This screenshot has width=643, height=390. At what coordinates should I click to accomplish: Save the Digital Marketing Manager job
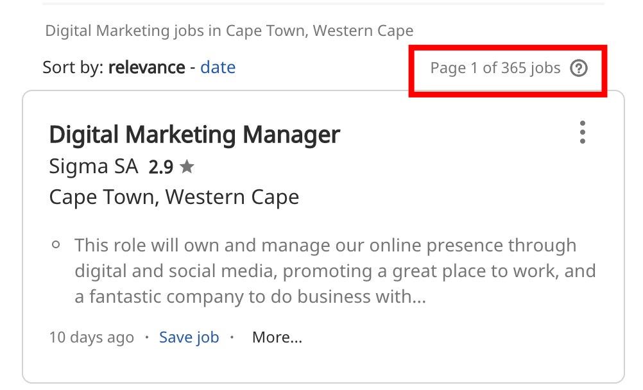(x=189, y=337)
